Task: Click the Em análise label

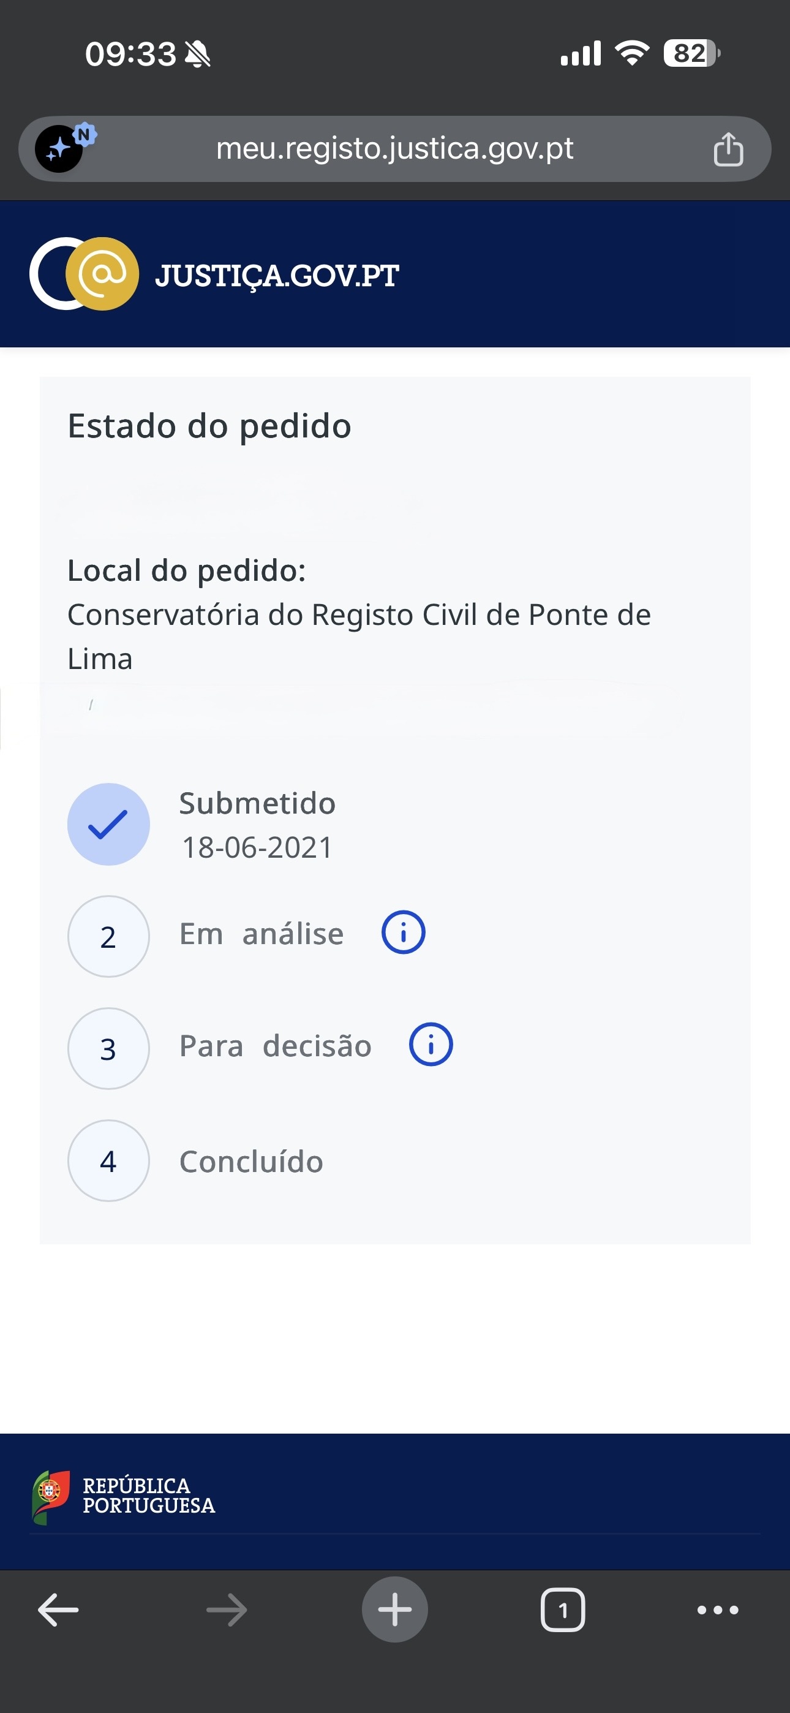Action: coord(261,934)
